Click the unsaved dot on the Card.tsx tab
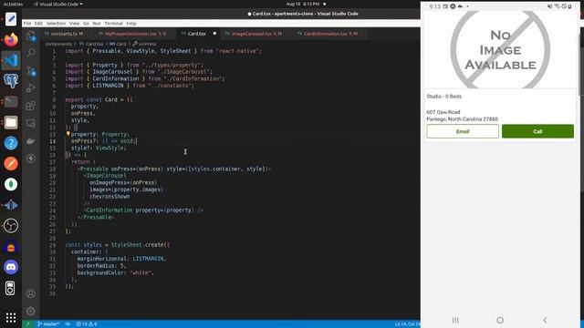 [x=214, y=34]
